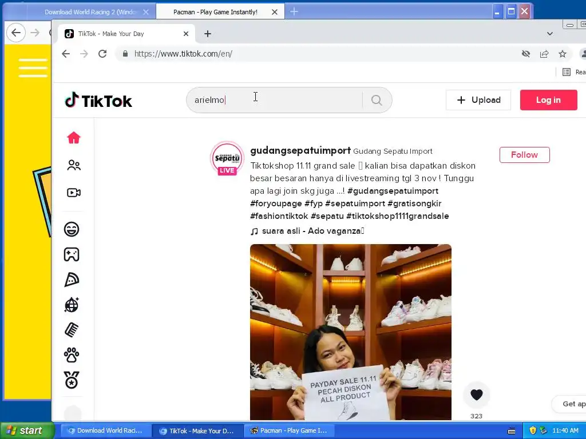Close the Pacman - Play Game Instantly tab
Viewport: 586px width, 439px height.
(x=275, y=12)
